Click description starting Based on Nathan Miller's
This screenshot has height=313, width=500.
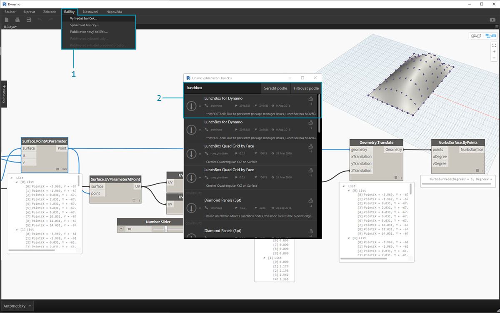(260, 216)
